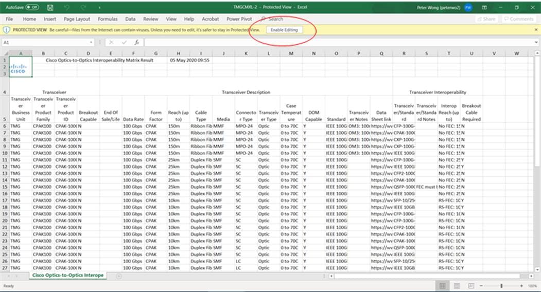Open the File menu
541x292 pixels.
(x=9, y=19)
